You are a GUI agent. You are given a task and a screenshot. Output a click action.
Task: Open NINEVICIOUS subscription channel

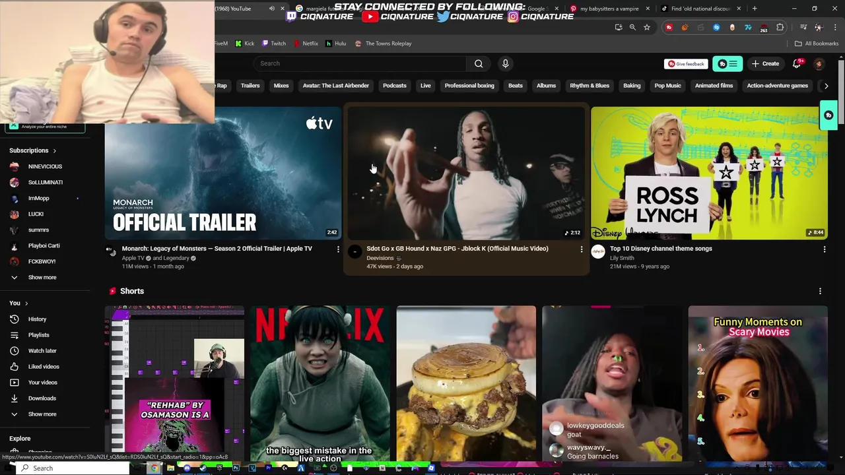pos(45,166)
